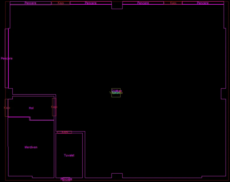Select the third Pencere from left on top wall

(143, 3)
